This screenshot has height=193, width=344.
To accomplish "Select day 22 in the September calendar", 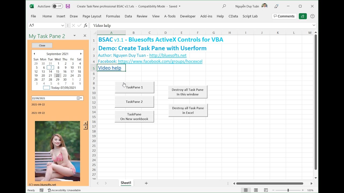I will [x=58, y=76].
